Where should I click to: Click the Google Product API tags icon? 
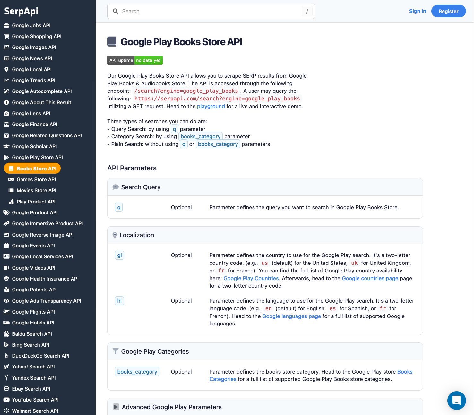pos(6,212)
